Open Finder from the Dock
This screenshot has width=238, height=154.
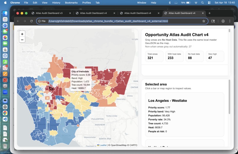point(5,14)
